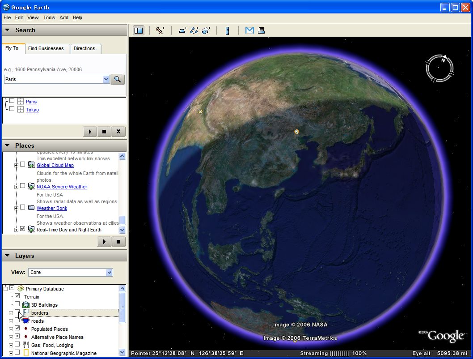473x359 pixels.
Task: Click the NOAA Severe Weather network link icon
Action: pyautogui.click(x=31, y=186)
